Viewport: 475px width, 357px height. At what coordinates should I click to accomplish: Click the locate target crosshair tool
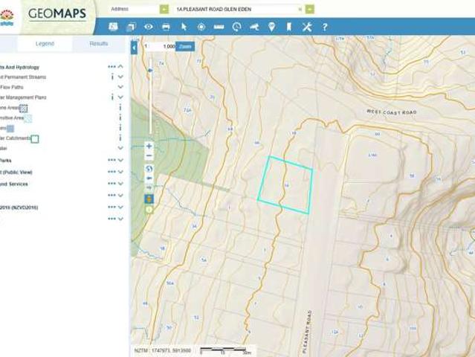pyautogui.click(x=201, y=27)
